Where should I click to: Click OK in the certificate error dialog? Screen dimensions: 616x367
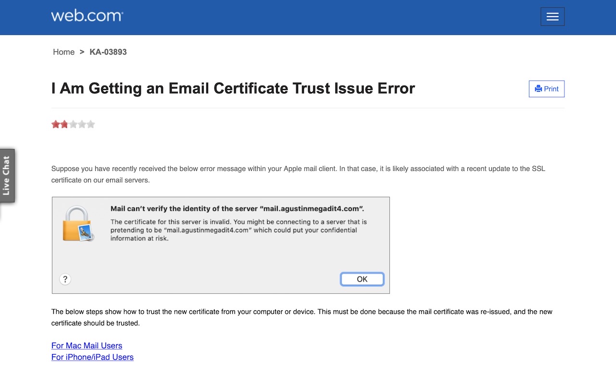point(362,279)
